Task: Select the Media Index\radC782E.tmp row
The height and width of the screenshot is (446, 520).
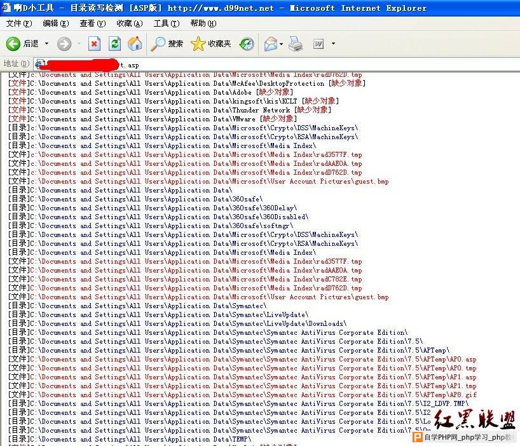Action: (185, 280)
